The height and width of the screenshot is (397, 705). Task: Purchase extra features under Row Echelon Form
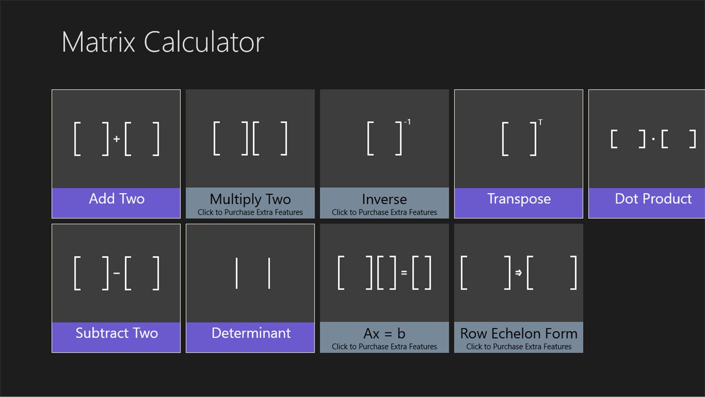tap(518, 347)
